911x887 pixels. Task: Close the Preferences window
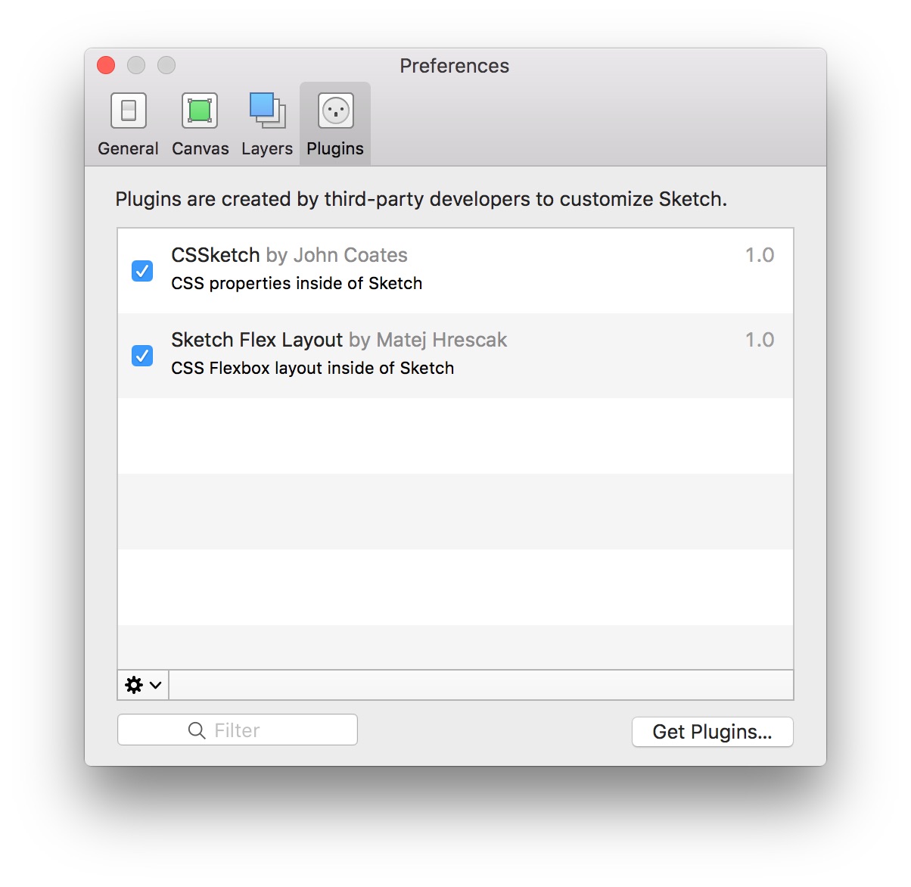click(106, 66)
